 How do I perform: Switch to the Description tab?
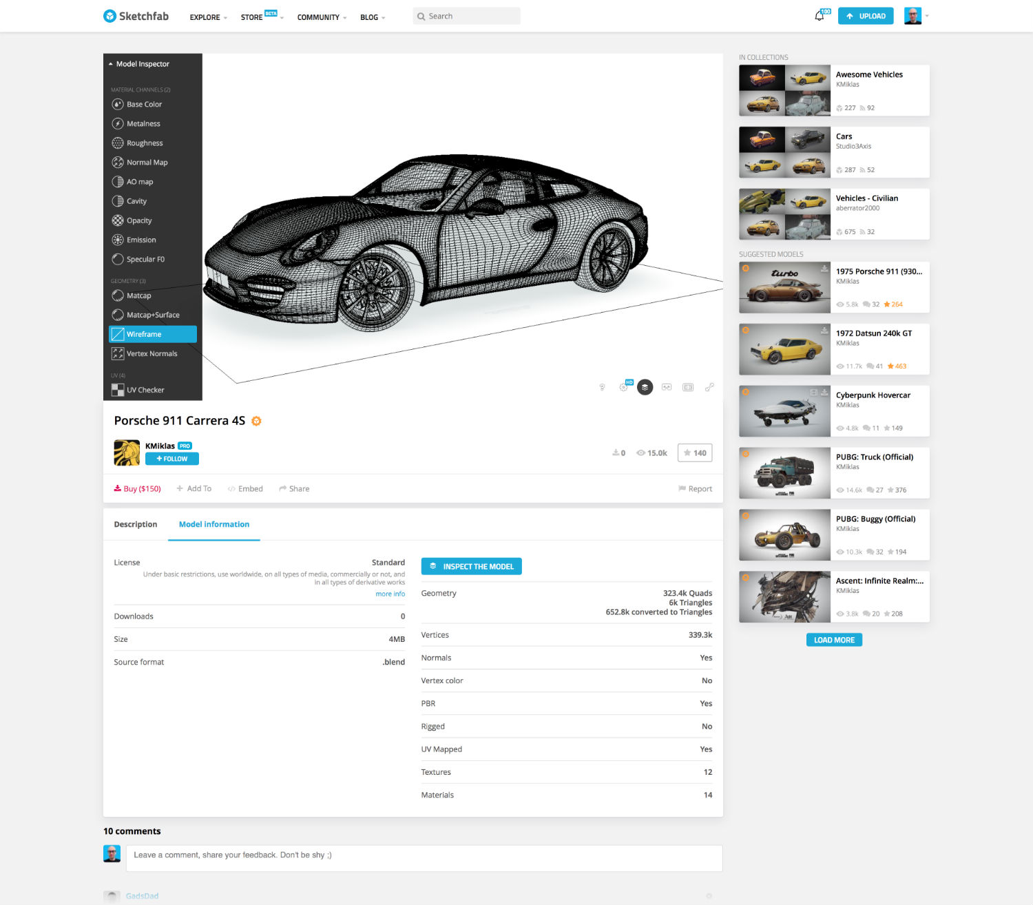coord(136,524)
